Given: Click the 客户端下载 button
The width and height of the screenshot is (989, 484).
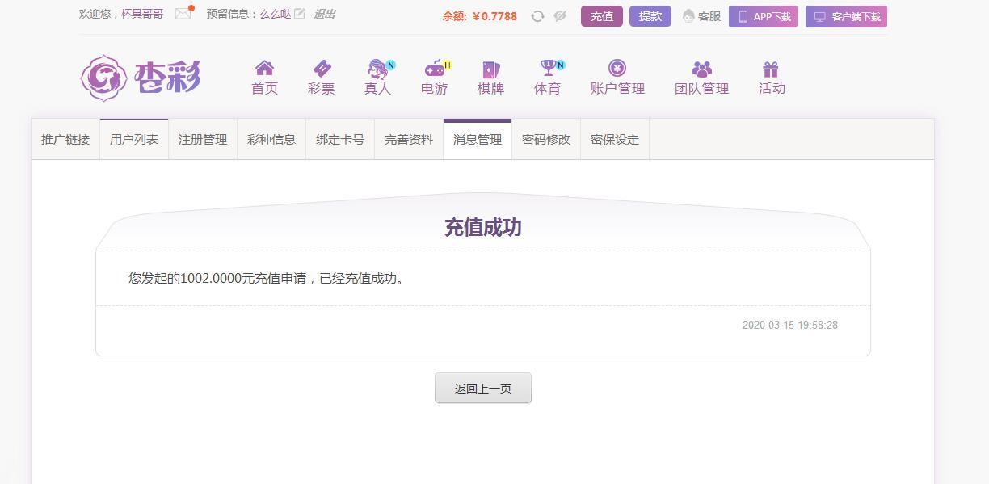Looking at the screenshot, I should (846, 16).
